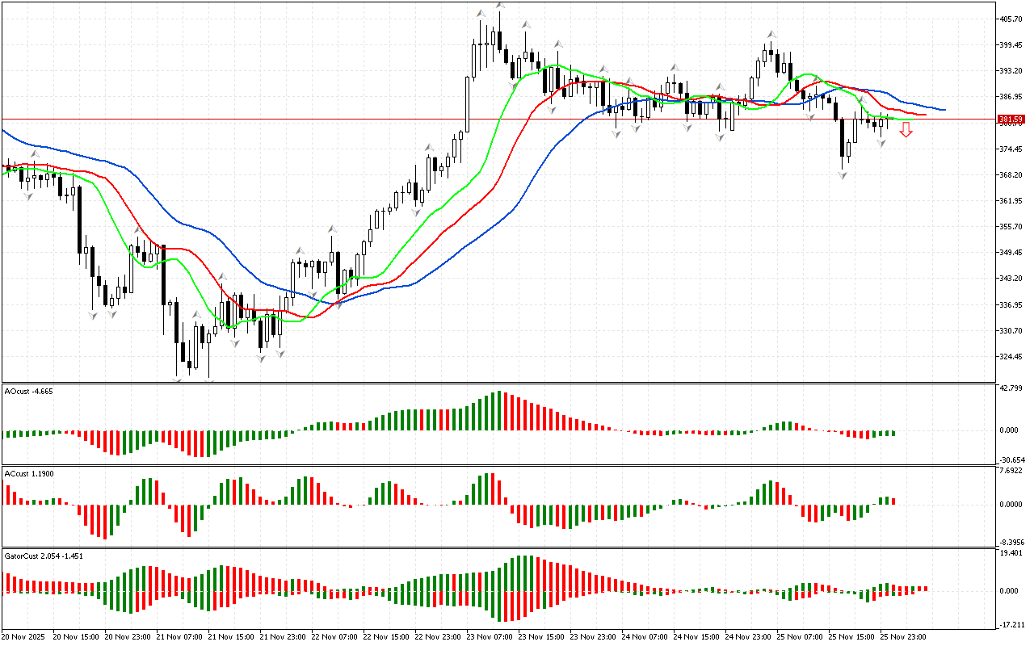Screen dimensions: 1034x646
Task: Click the -17.211 scale value in GatorCust panel
Action: click(x=1011, y=624)
